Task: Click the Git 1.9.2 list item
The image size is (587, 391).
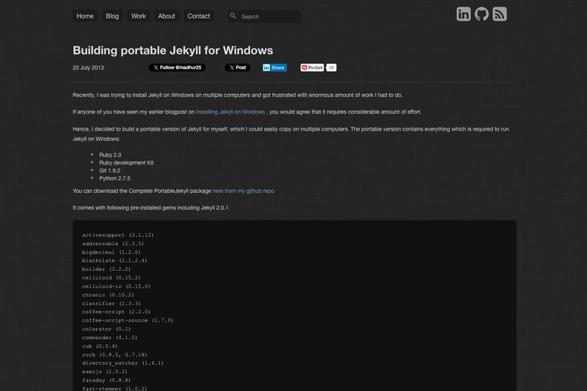Action: click(109, 171)
